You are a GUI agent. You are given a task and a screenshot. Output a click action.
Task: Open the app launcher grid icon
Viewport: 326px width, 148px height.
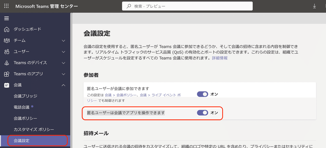(x=7, y=6)
